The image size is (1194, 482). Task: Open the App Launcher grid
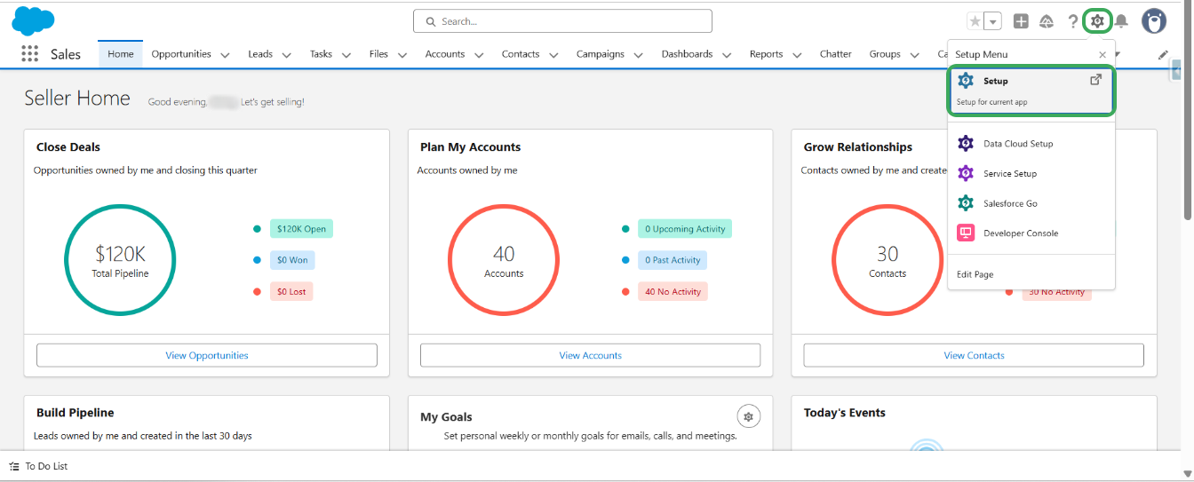[30, 54]
